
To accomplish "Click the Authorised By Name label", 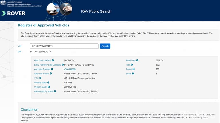I will click(44, 92).
